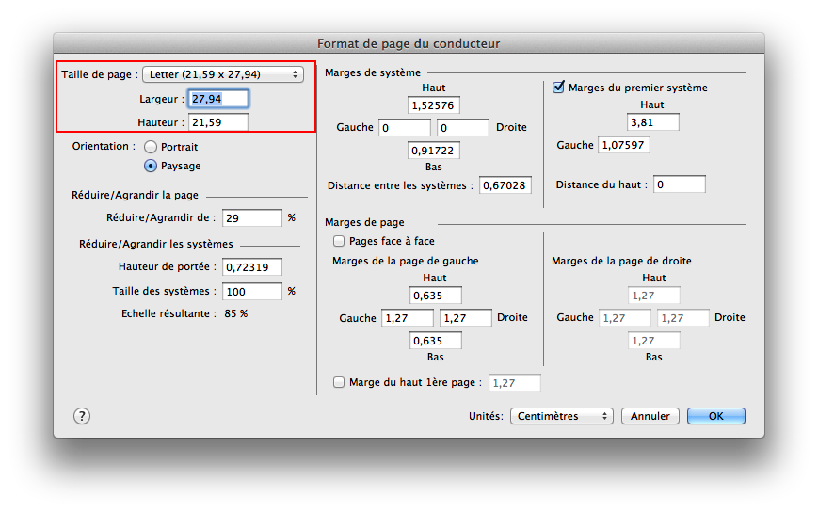The width and height of the screenshot is (818, 512).
Task: Select the Paysage orientation radio button
Action: click(151, 166)
